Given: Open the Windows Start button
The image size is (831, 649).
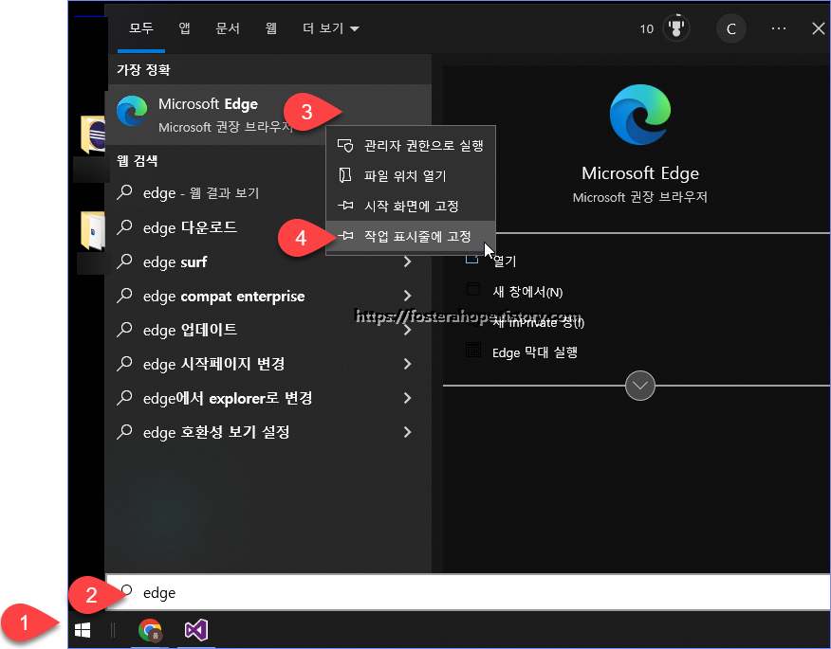Looking at the screenshot, I should [83, 630].
